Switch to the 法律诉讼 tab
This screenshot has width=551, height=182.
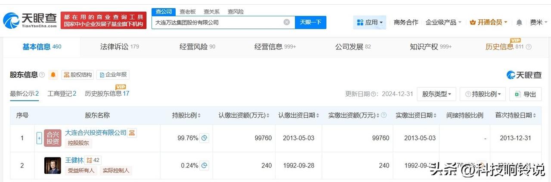(119, 47)
